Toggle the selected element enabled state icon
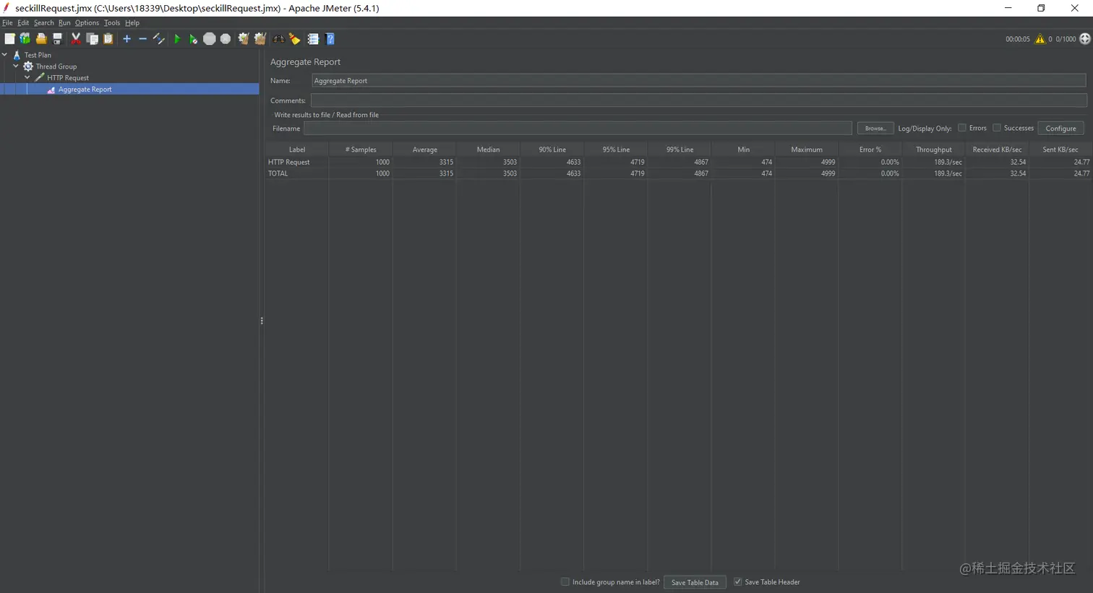The width and height of the screenshot is (1093, 593). 158,39
